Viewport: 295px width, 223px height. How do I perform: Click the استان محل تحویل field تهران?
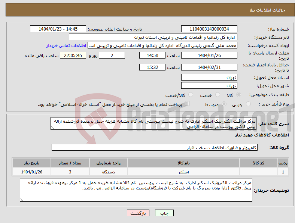pos(209,77)
